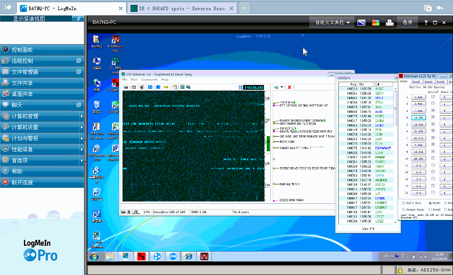This screenshot has height=275, width=453.
Task: Select 桌面共享 desktop sharing in the sidebar
Action: tap(42, 94)
